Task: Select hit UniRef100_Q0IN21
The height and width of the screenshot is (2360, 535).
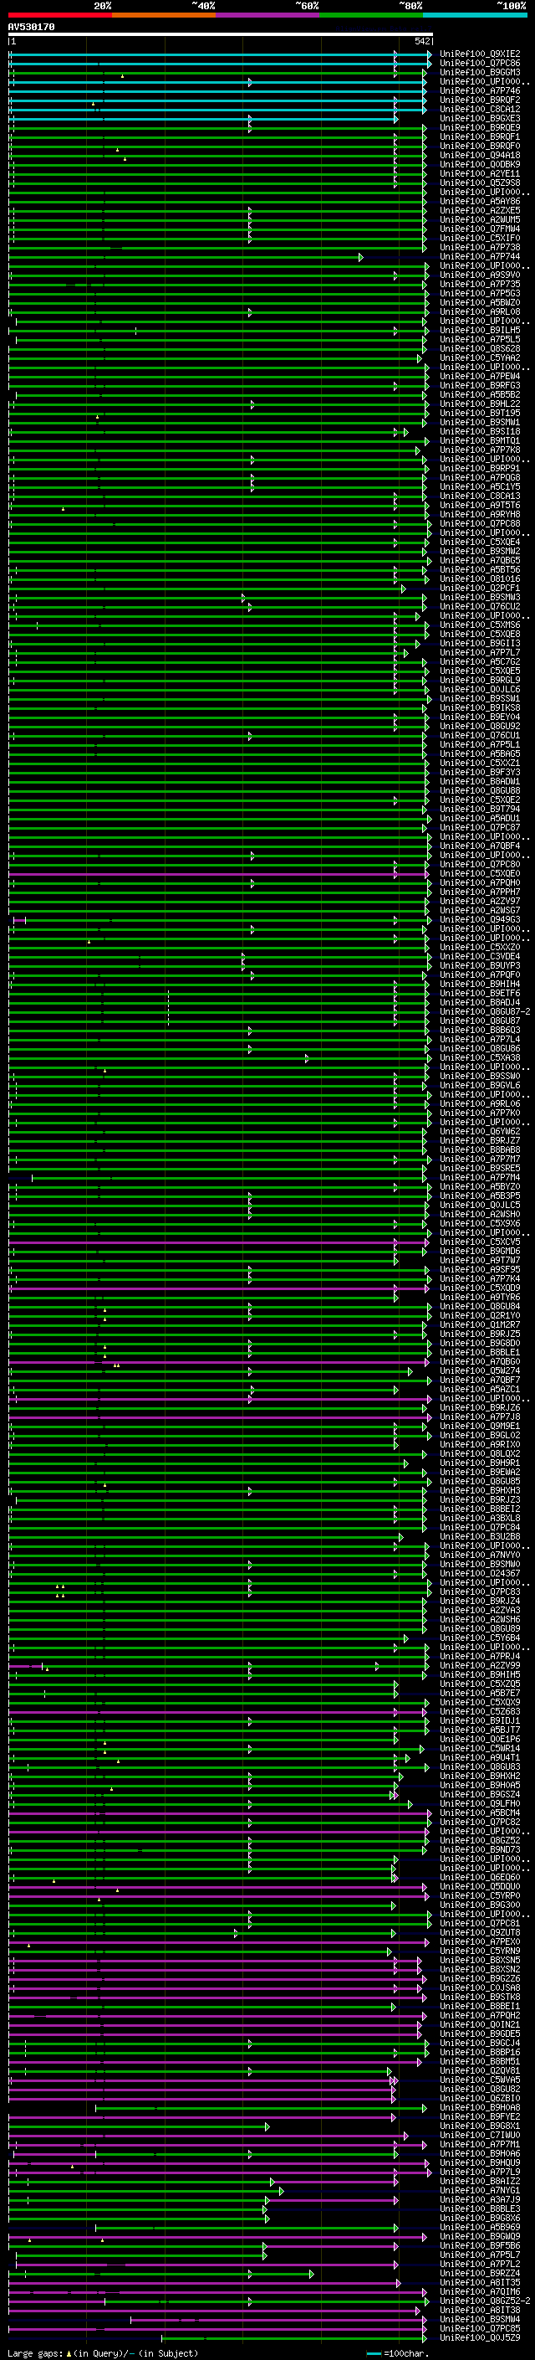Action: (480, 2024)
